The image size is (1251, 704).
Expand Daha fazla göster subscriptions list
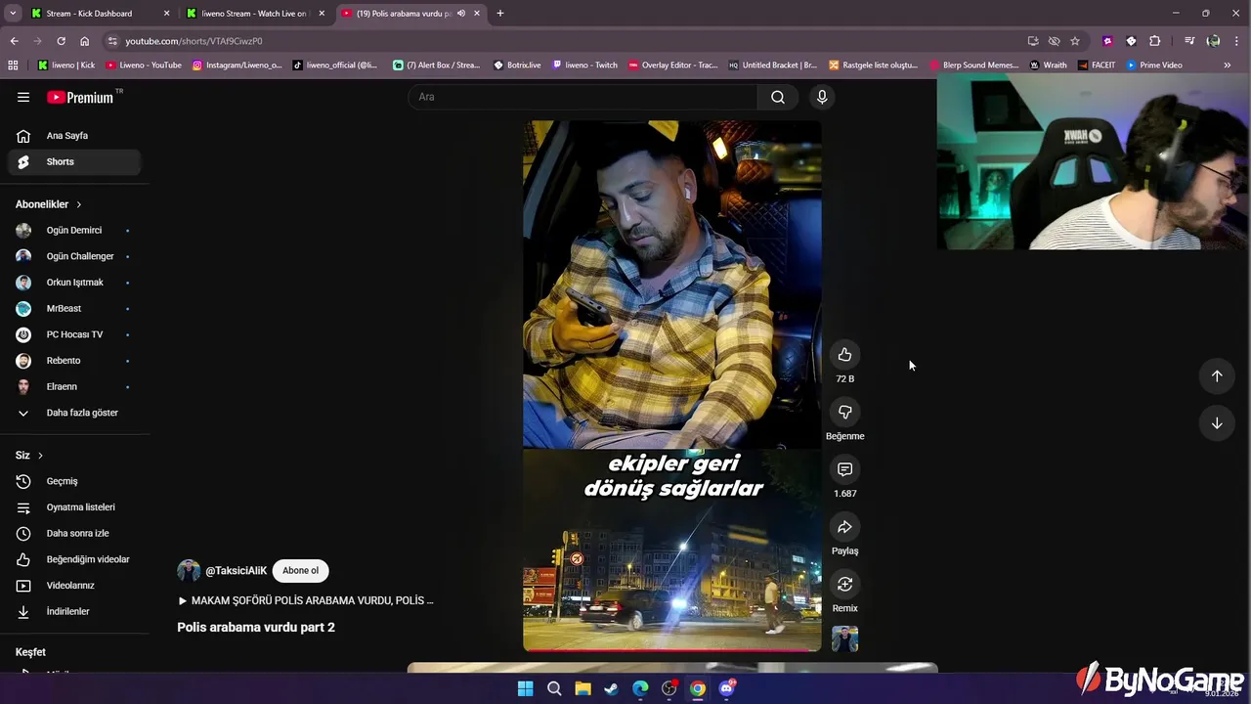coord(74,413)
